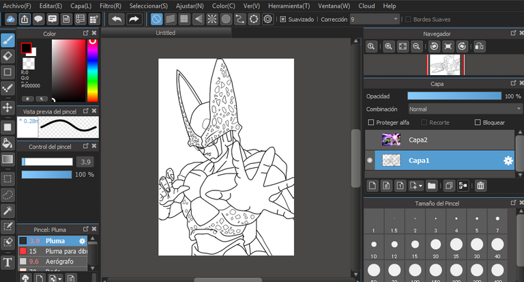Enable curve snap guide
Image resolution: width=524 pixels, height=282 pixels.
tap(240, 19)
